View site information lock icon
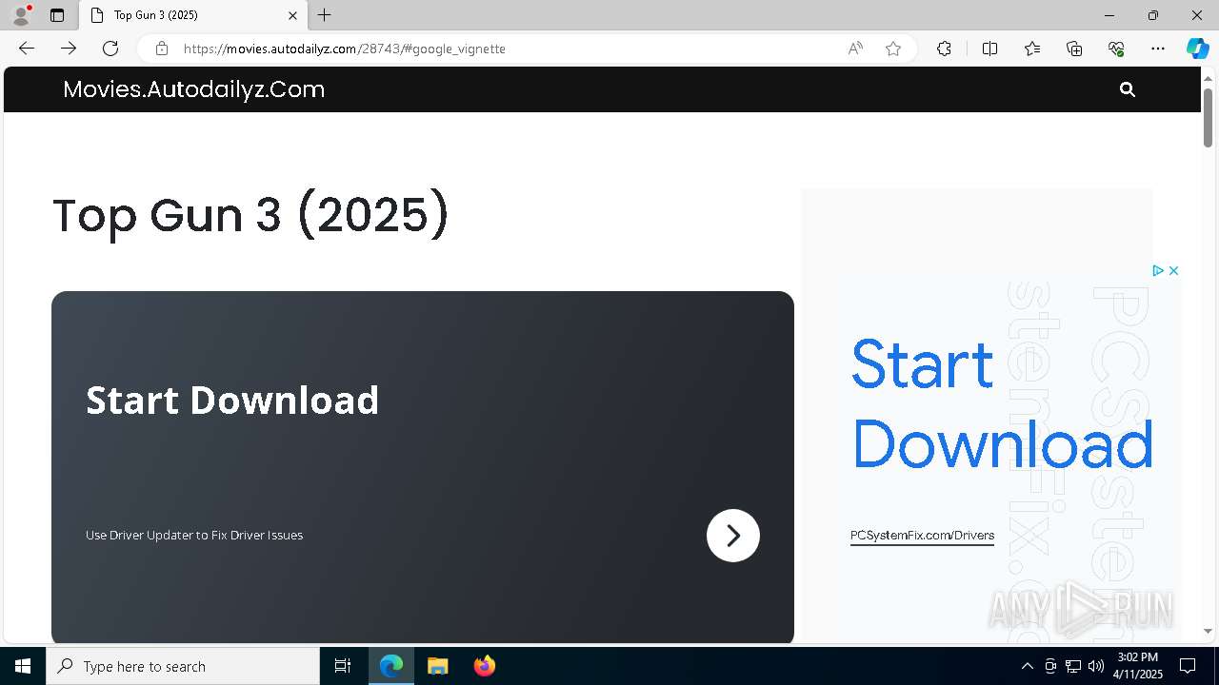 (x=162, y=49)
